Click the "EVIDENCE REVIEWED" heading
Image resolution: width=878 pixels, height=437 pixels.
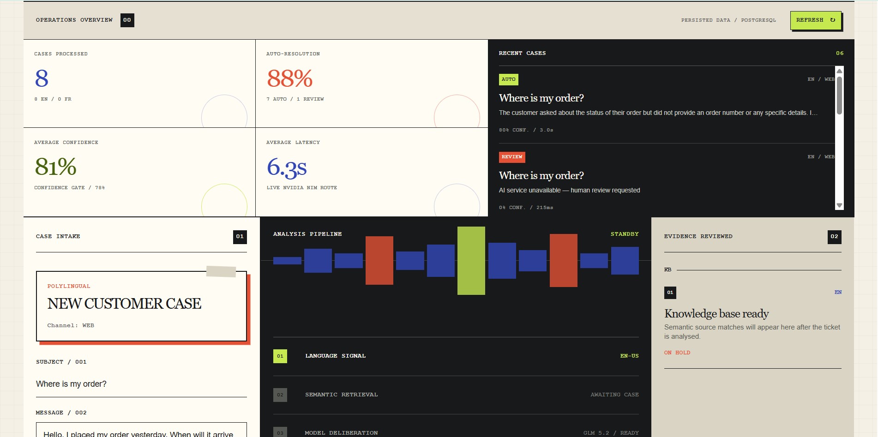point(698,237)
